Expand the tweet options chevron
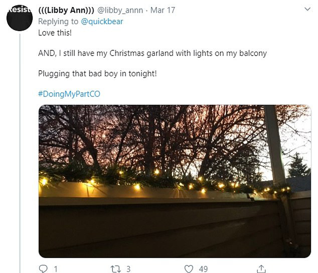Viewport: 318px width, 273px height. point(307,9)
